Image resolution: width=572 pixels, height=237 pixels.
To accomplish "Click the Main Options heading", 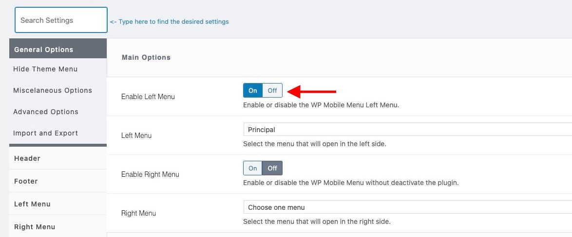I will pos(146,57).
